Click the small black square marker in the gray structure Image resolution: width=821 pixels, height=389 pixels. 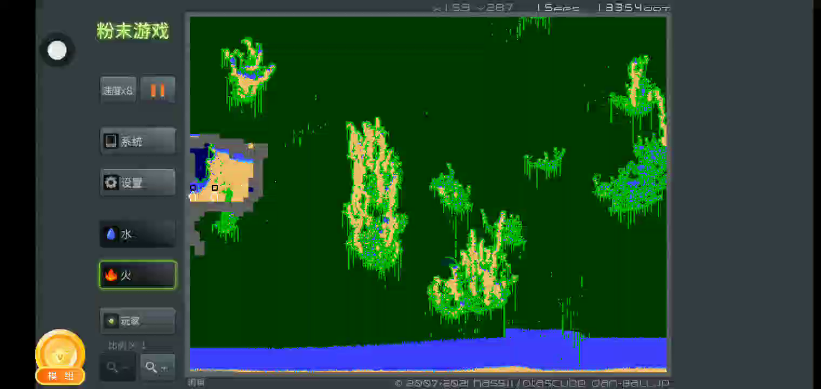tap(214, 187)
